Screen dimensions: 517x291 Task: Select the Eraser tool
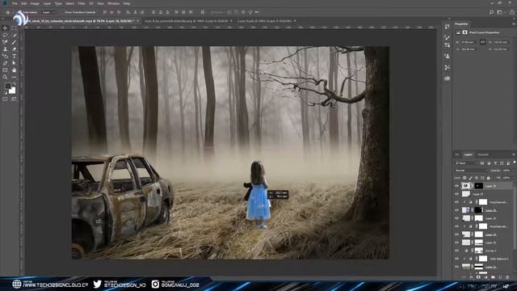(x=14, y=49)
